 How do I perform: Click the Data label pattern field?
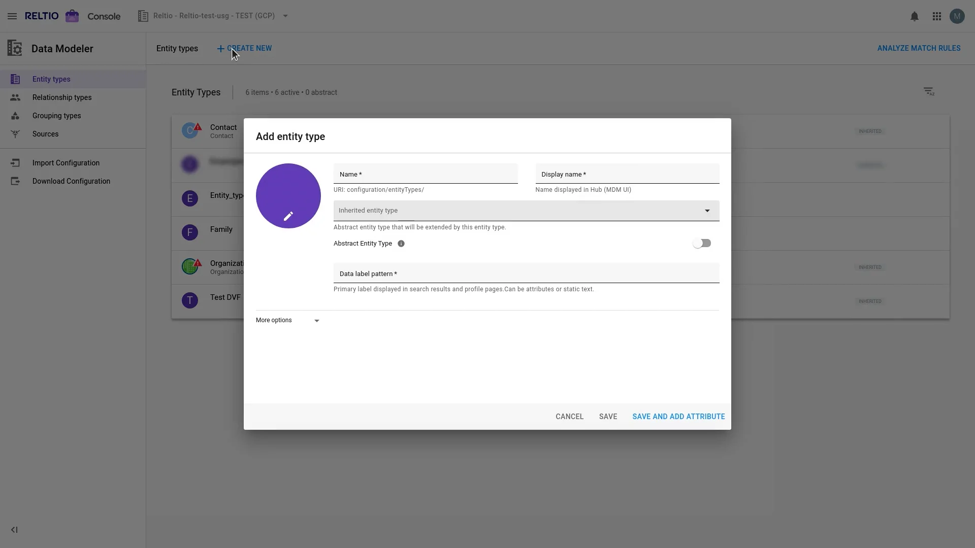(x=526, y=274)
